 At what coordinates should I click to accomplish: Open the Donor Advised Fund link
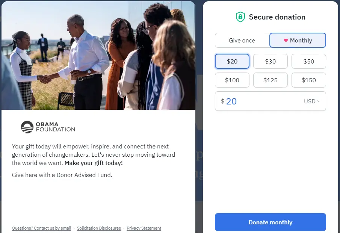tap(62, 175)
